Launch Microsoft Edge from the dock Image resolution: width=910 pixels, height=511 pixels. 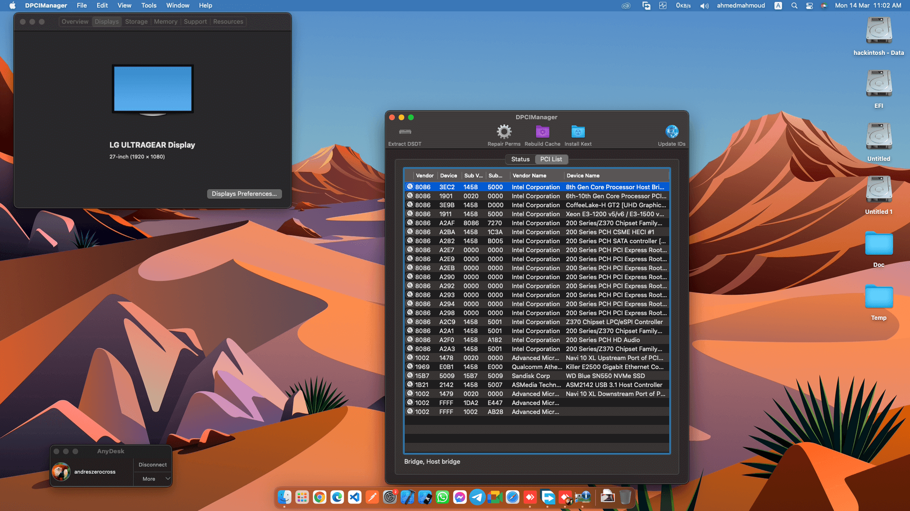[337, 497]
